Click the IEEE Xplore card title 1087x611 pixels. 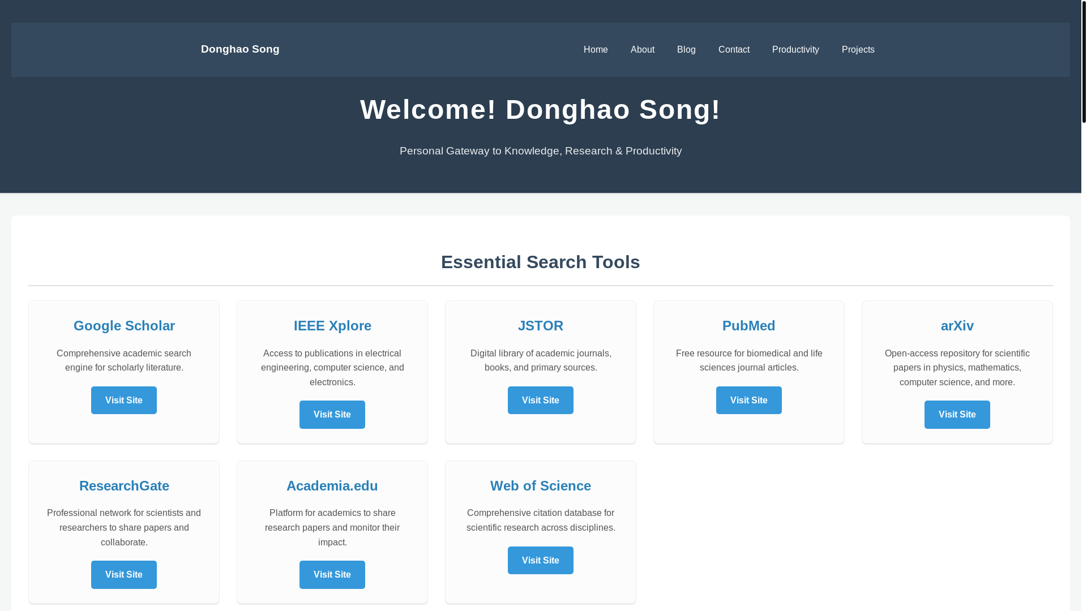[332, 326]
